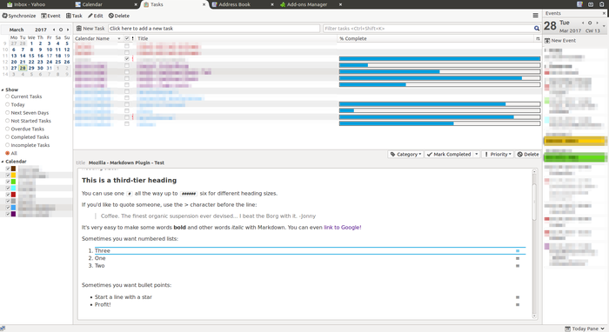The width and height of the screenshot is (609, 332).
Task: Close the Tasks tab
Action: pos(204,4)
